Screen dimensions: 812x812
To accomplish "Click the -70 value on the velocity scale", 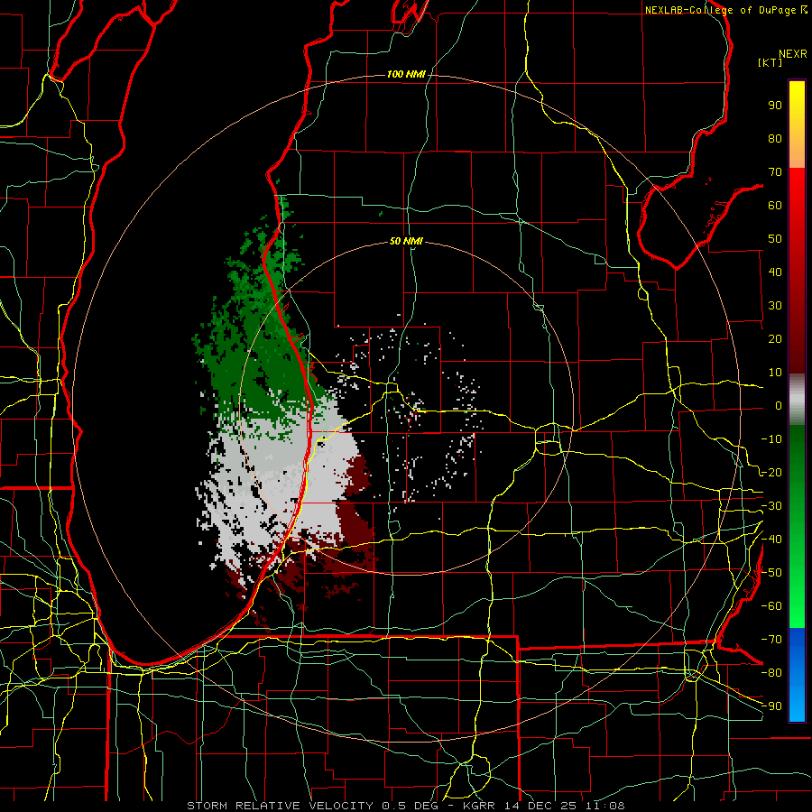I will [x=771, y=640].
